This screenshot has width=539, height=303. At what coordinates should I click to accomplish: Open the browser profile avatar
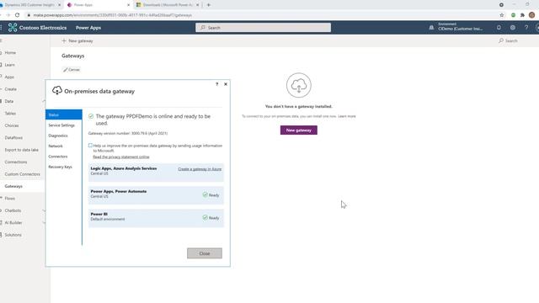click(531, 15)
